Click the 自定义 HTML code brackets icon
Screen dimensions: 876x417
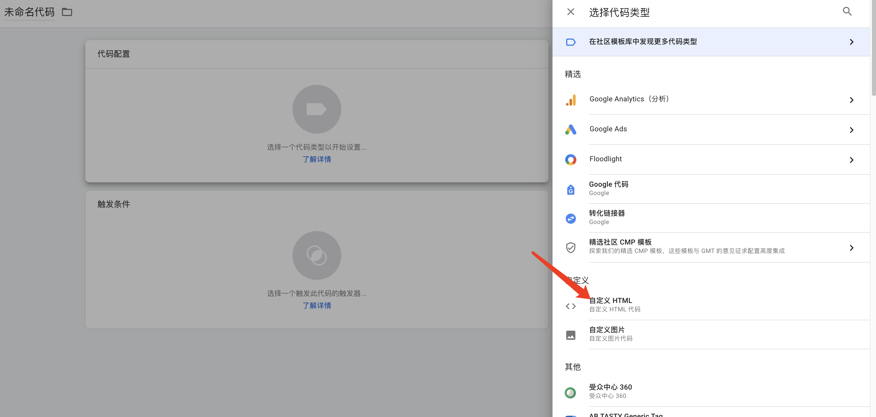click(571, 306)
